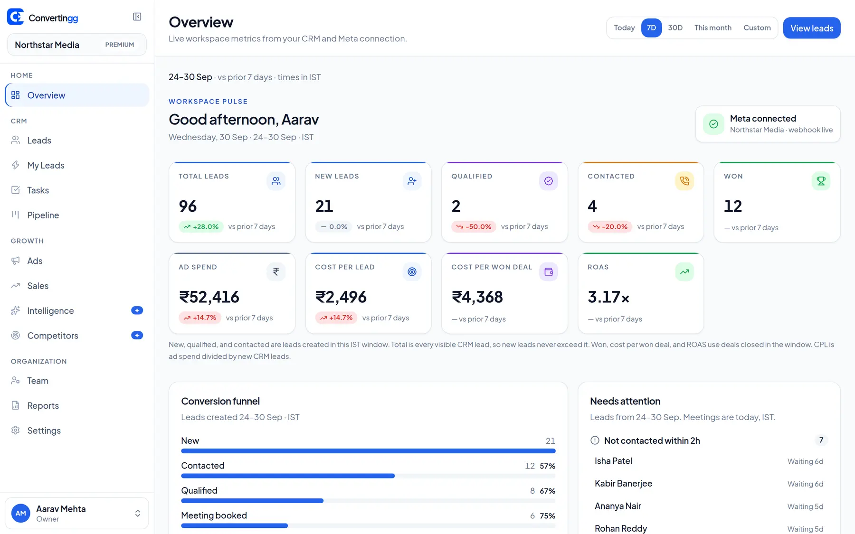Open Isha Patel lead row
855x534 pixels.
(709, 461)
